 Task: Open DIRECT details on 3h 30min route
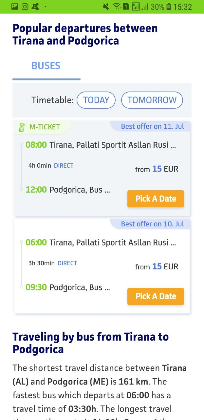coord(67,263)
